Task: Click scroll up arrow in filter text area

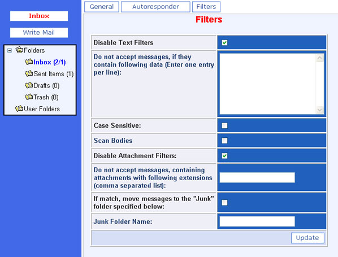Action: (320, 58)
